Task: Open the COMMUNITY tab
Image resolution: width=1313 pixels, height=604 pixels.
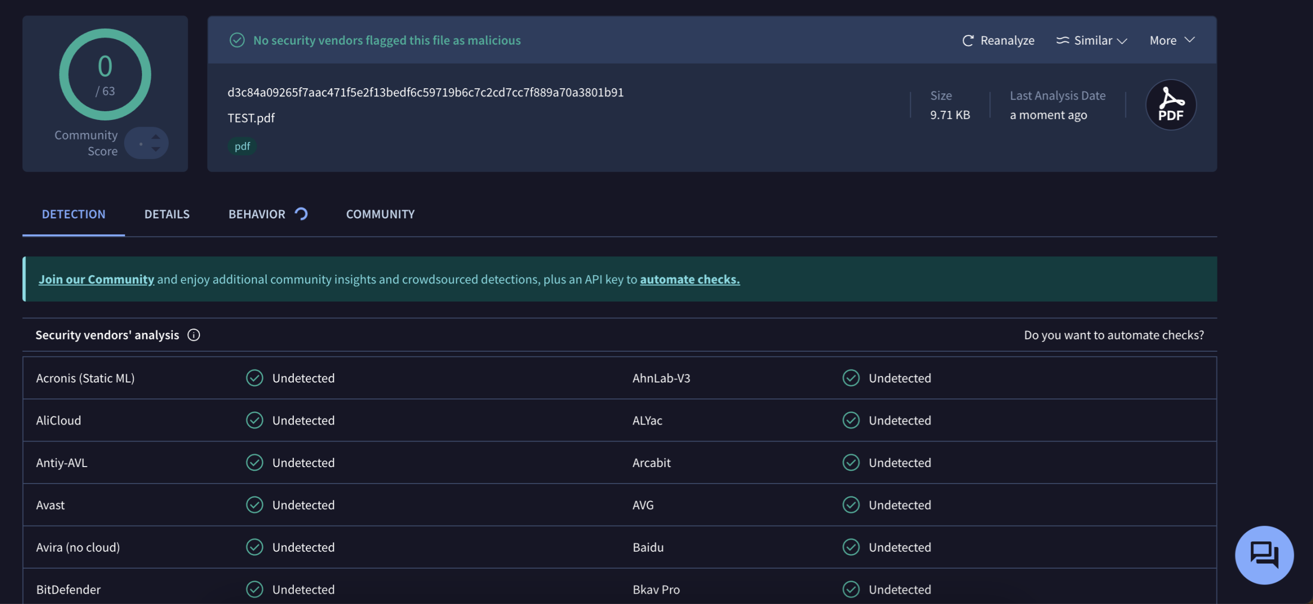Action: [x=380, y=214]
